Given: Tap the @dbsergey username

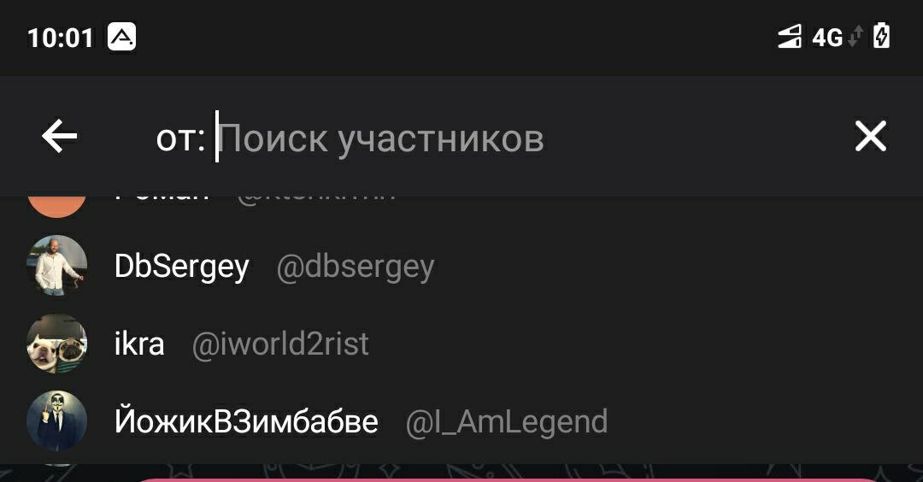Looking at the screenshot, I should [355, 267].
